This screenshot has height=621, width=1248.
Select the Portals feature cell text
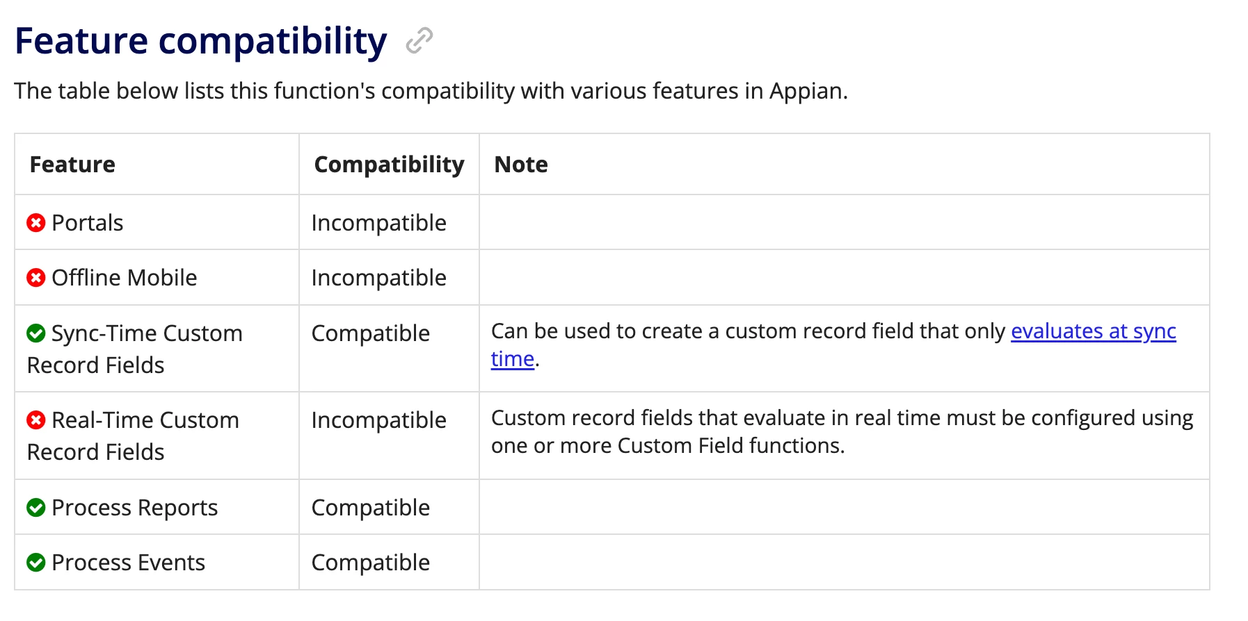coord(87,223)
